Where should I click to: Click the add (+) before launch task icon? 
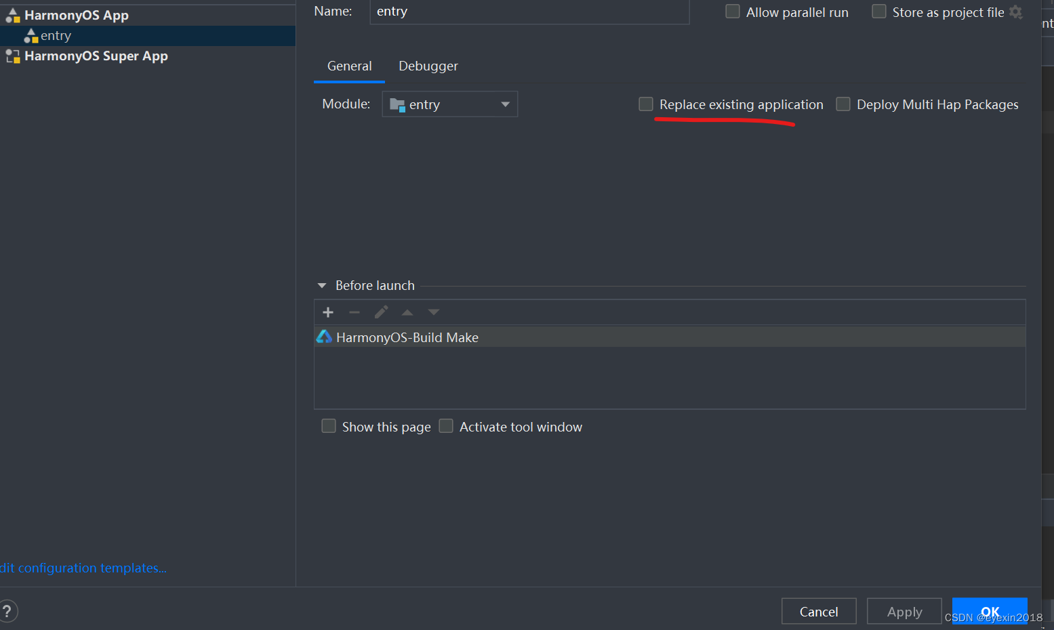pyautogui.click(x=328, y=312)
